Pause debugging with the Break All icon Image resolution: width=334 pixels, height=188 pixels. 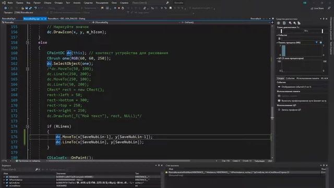[115, 8]
